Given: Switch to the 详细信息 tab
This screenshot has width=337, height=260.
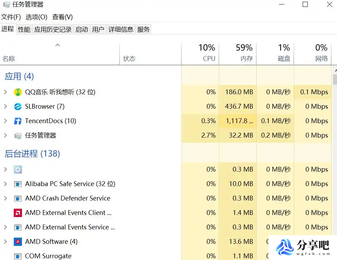Looking at the screenshot, I should click(x=121, y=29).
